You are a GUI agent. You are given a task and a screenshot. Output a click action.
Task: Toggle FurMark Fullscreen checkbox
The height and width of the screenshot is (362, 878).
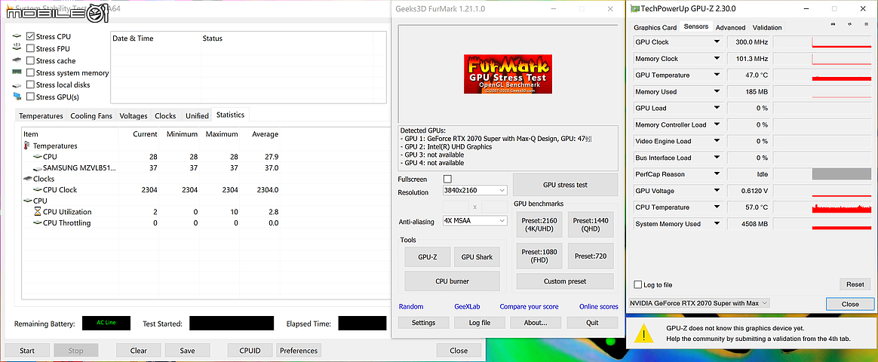pos(447,179)
